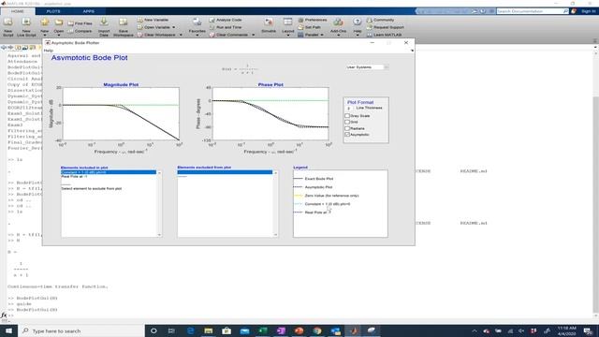
Task: Click the Line Thickness value field
Action: (x=349, y=109)
